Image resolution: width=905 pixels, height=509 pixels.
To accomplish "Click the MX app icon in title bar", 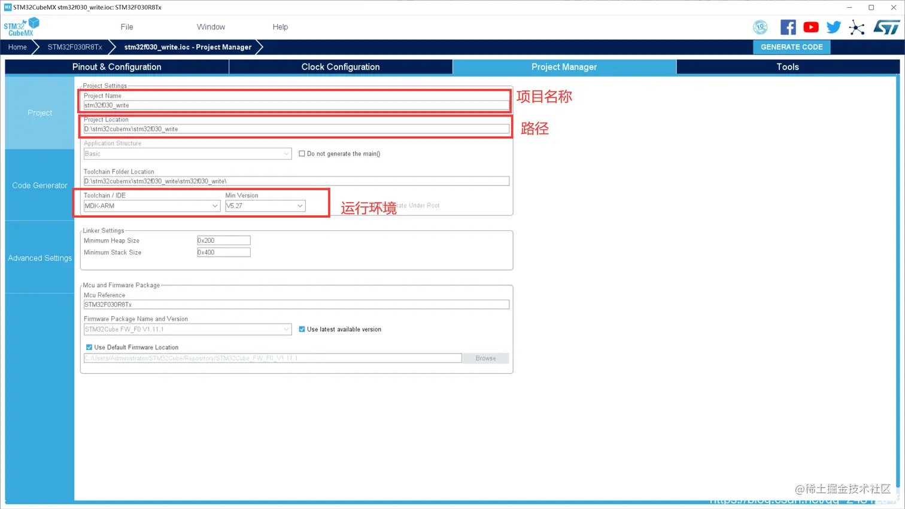I will point(7,7).
